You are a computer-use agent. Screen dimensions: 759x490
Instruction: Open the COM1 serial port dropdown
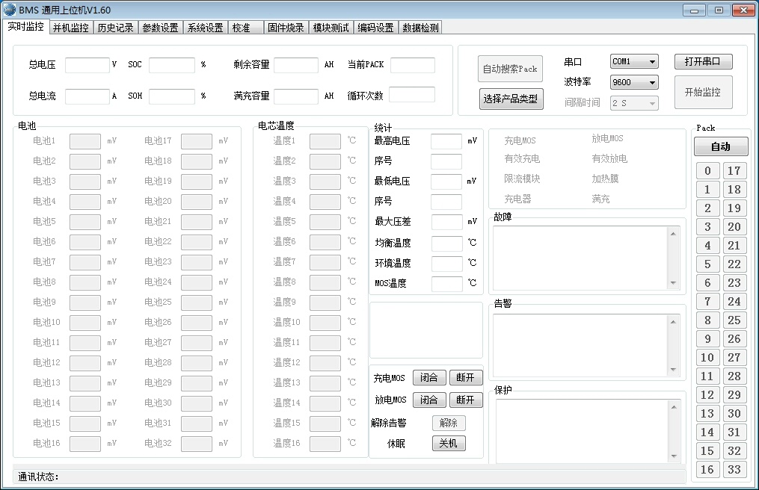633,61
